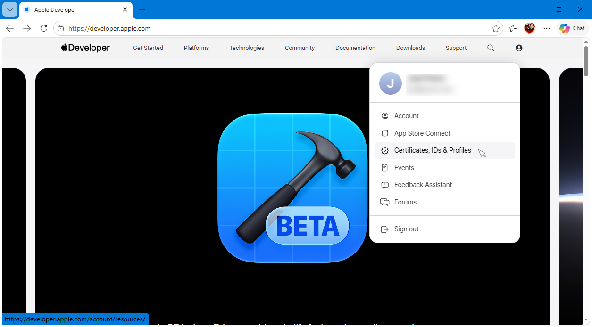592x327 pixels.
Task: Click the Sign out arrow icon
Action: click(385, 229)
